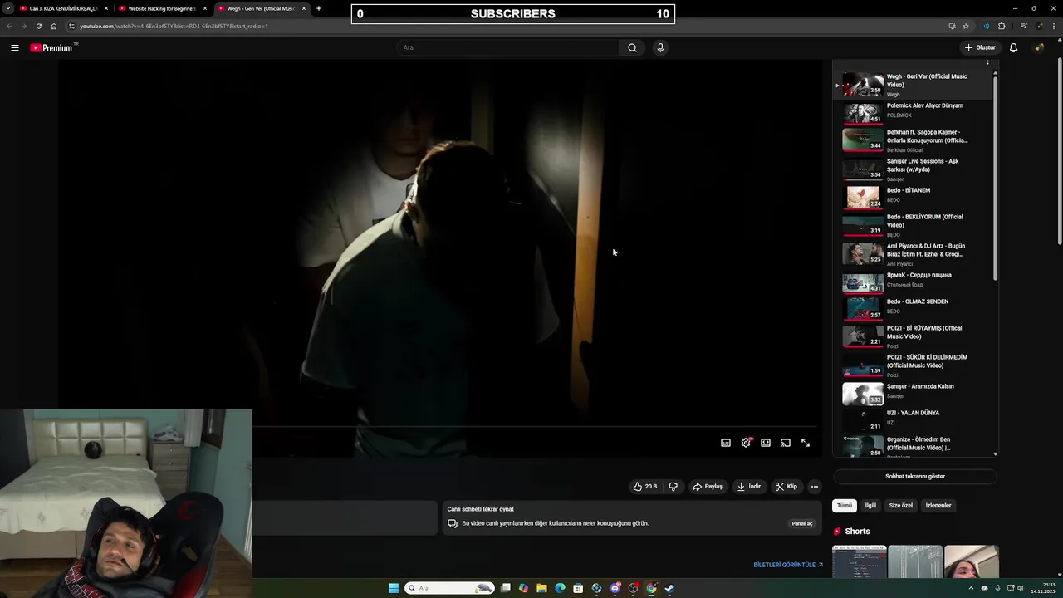Viewport: 1063px width, 598px height.
Task: Reload the page
Action: click(38, 26)
